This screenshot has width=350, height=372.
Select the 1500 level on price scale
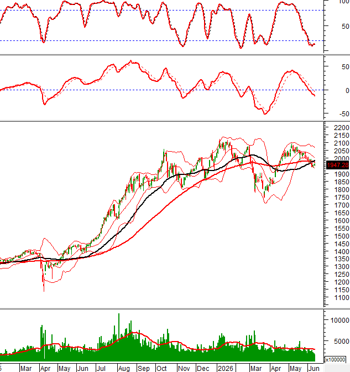point(341,236)
